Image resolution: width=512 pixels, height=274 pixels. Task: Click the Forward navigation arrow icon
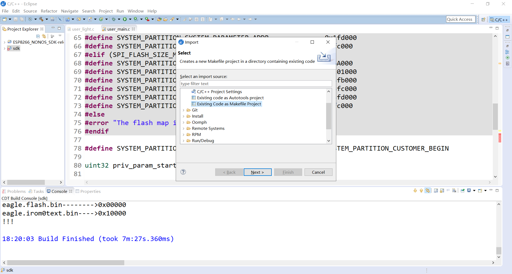coord(250,19)
